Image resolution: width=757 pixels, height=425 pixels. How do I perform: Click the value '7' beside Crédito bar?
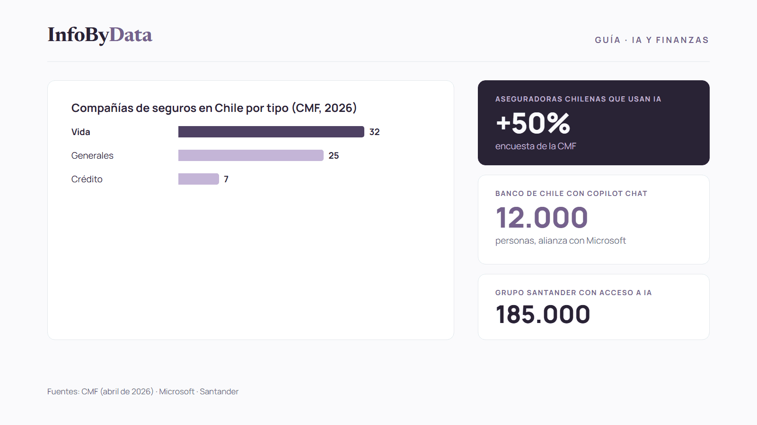226,179
